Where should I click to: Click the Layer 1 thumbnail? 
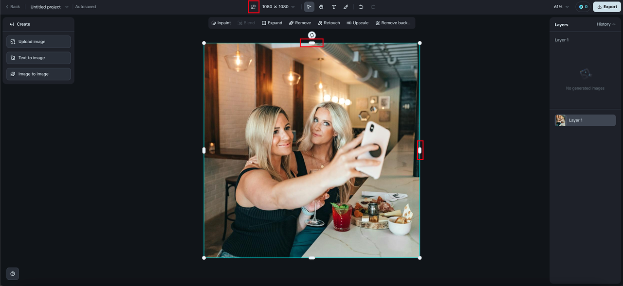pyautogui.click(x=560, y=120)
